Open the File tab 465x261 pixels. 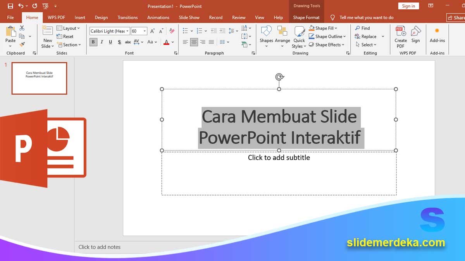tap(10, 17)
